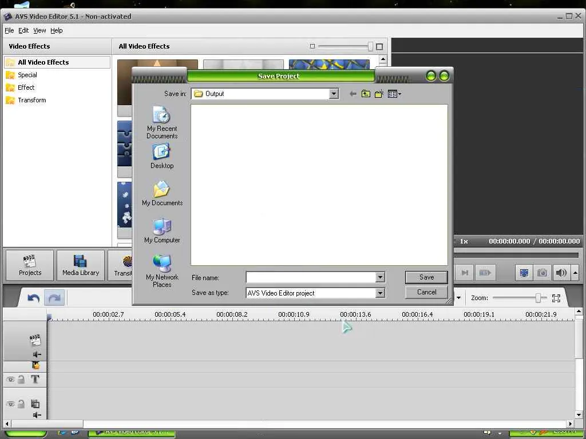The image size is (586, 439).
Task: Toggle the text track lock
Action: click(21, 380)
